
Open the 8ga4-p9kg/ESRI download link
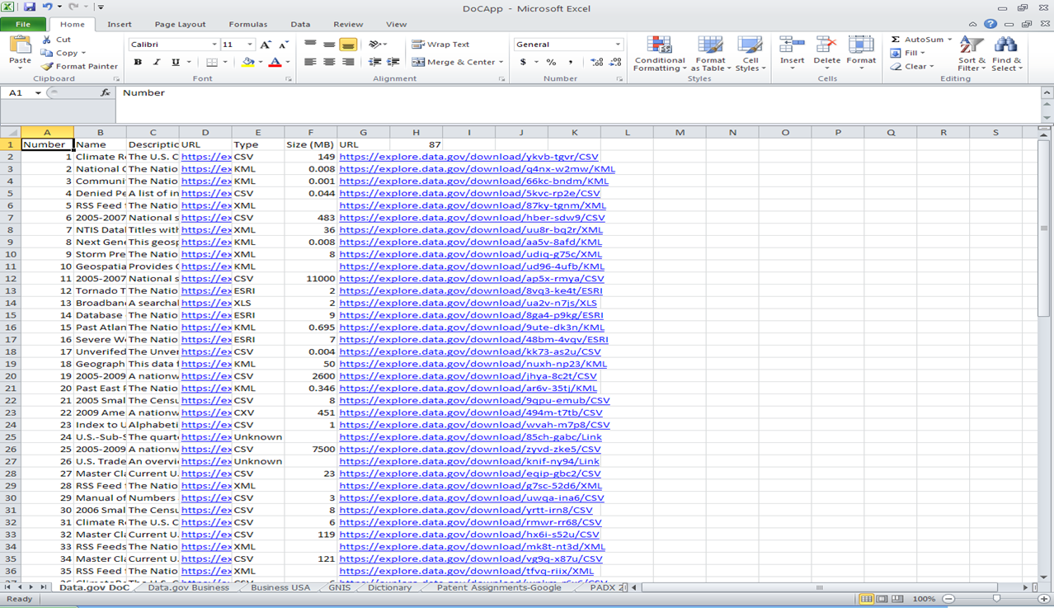tap(471, 315)
